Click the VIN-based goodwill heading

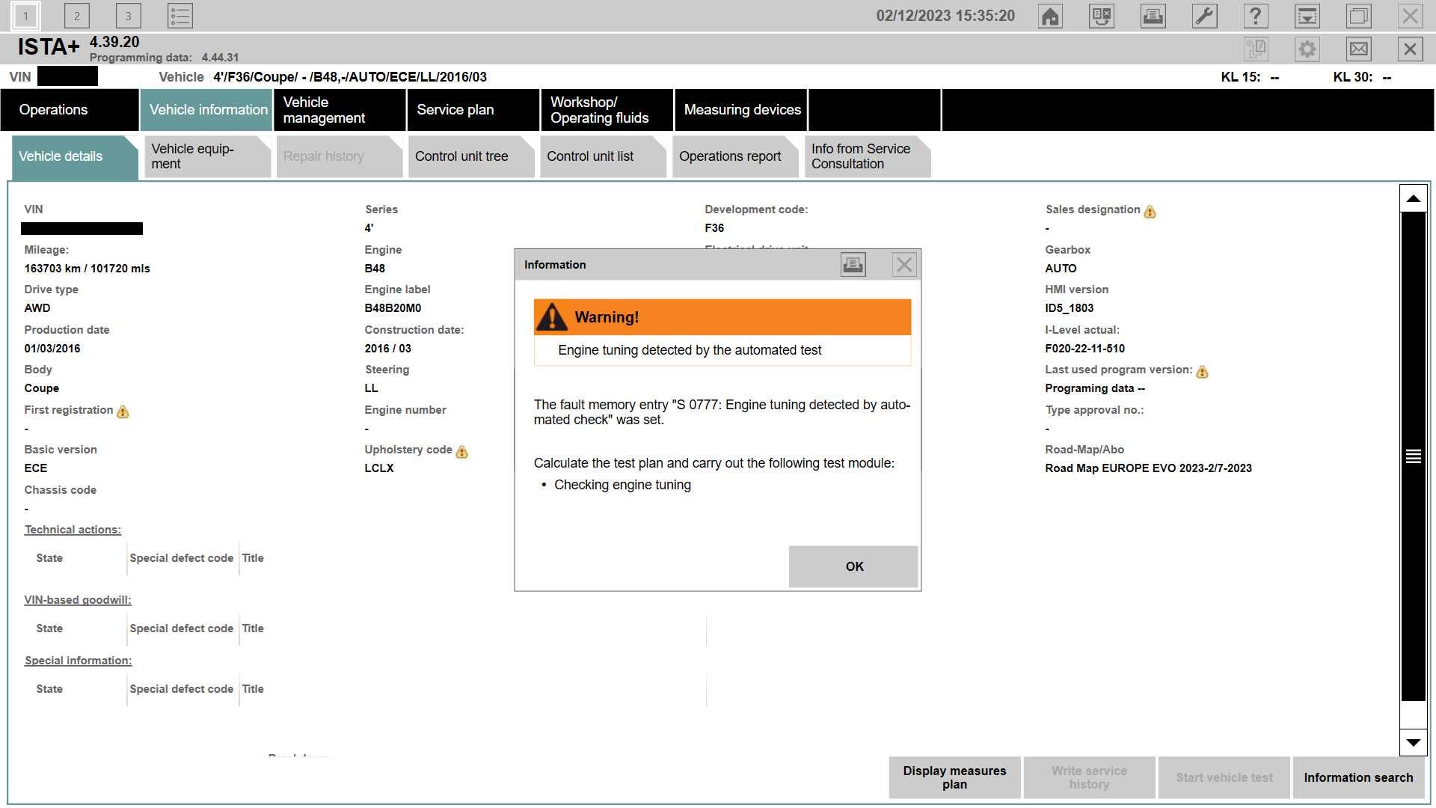pyautogui.click(x=77, y=600)
